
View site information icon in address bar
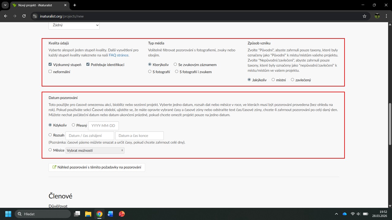[x=35, y=16]
